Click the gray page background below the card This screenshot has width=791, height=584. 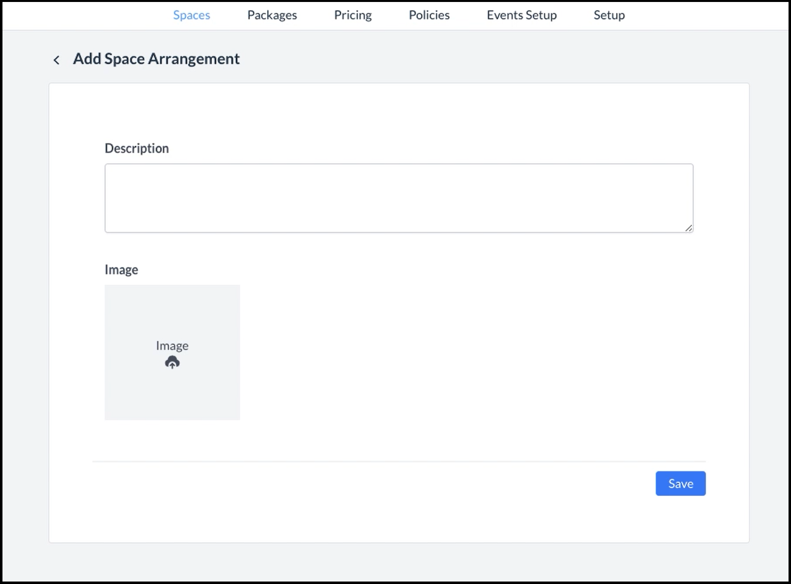coord(395,563)
